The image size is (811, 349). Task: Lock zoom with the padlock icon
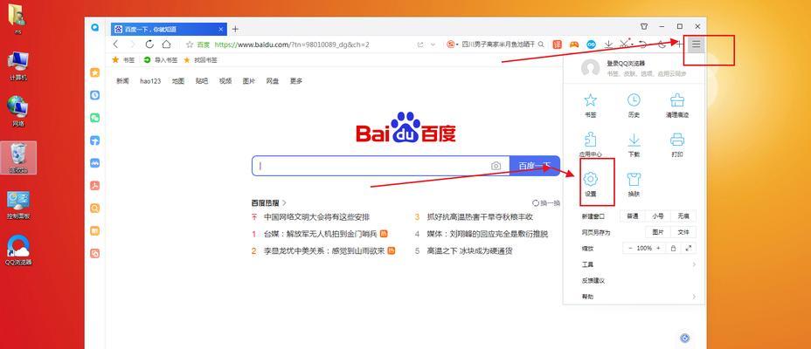673,249
